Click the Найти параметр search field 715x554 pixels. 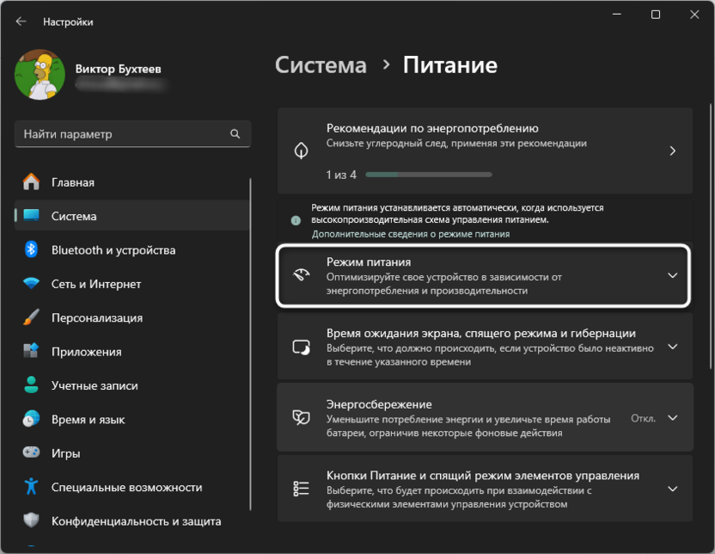(132, 133)
